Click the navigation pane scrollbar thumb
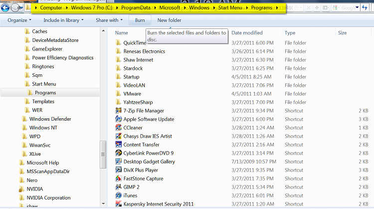Viewport: 374px width, 209px height. (x=103, y=154)
